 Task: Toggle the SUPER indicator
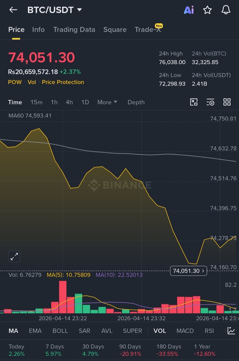click(x=132, y=331)
